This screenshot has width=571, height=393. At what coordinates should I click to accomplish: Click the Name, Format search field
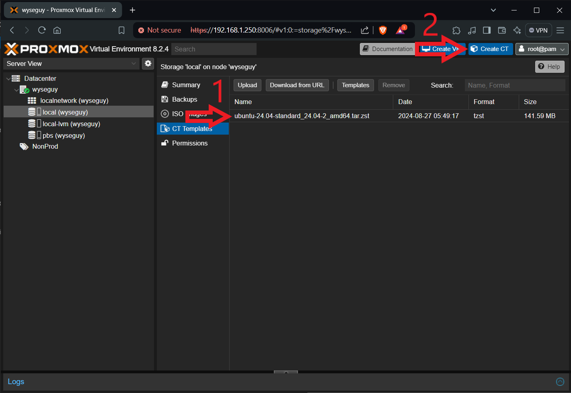coord(515,85)
